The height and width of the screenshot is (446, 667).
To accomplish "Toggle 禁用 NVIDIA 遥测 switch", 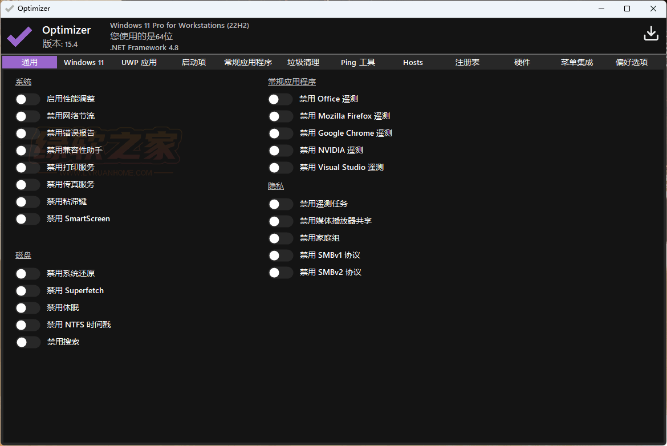I will (x=280, y=150).
